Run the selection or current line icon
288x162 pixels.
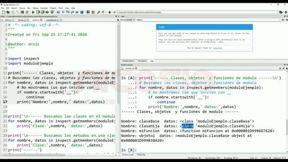pos(47,12)
